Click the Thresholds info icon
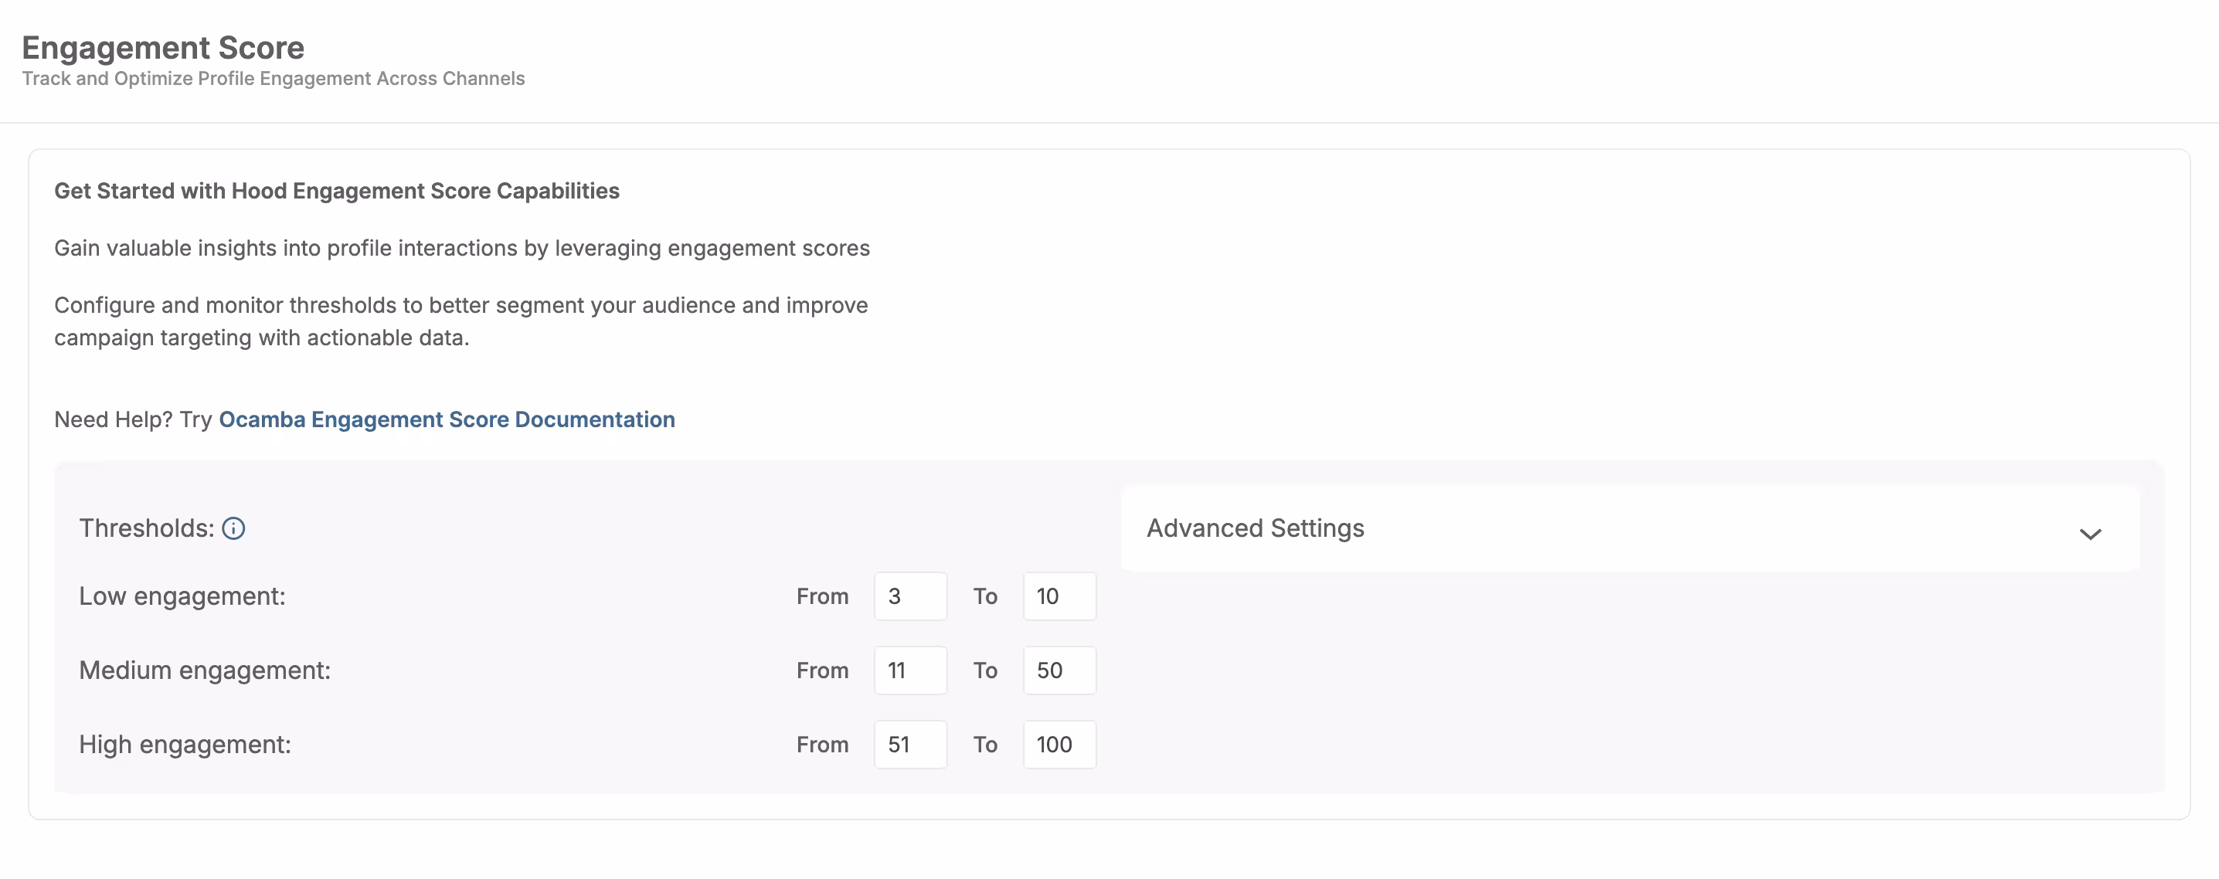 click(233, 528)
